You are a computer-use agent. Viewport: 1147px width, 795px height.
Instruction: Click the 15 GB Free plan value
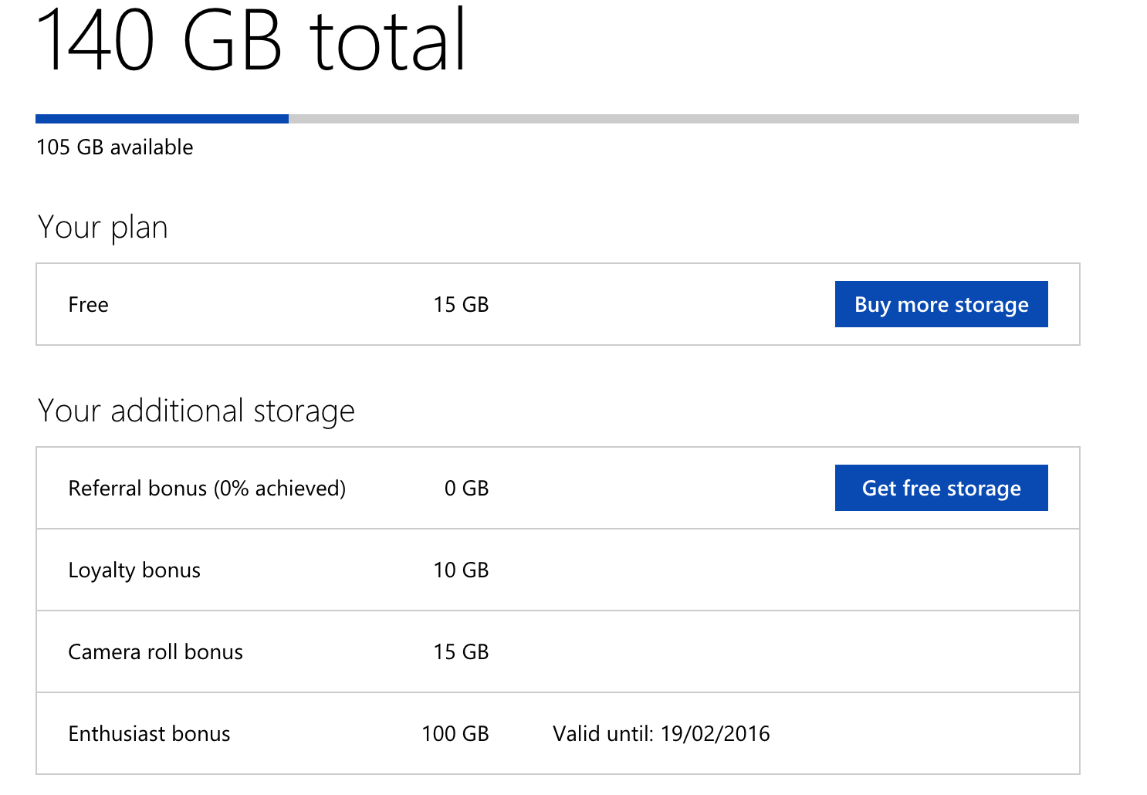461,304
